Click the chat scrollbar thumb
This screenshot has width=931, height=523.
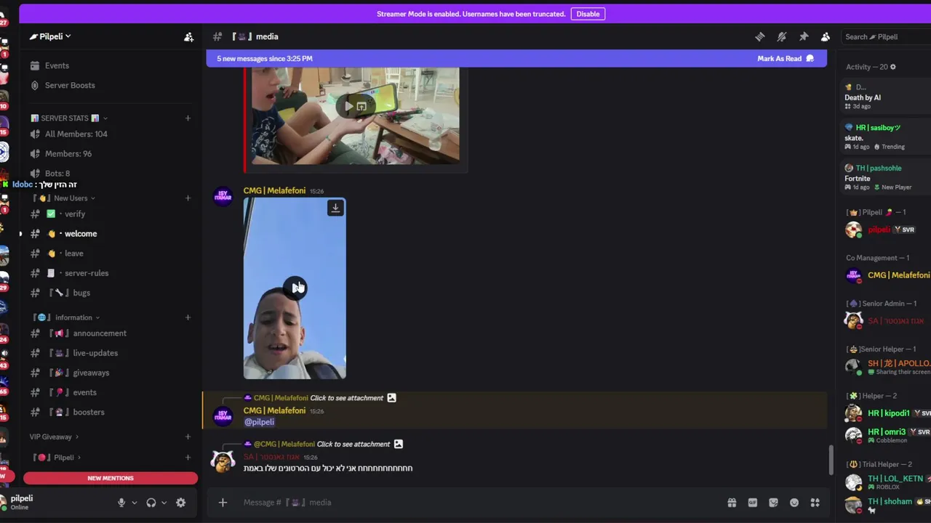tap(831, 460)
